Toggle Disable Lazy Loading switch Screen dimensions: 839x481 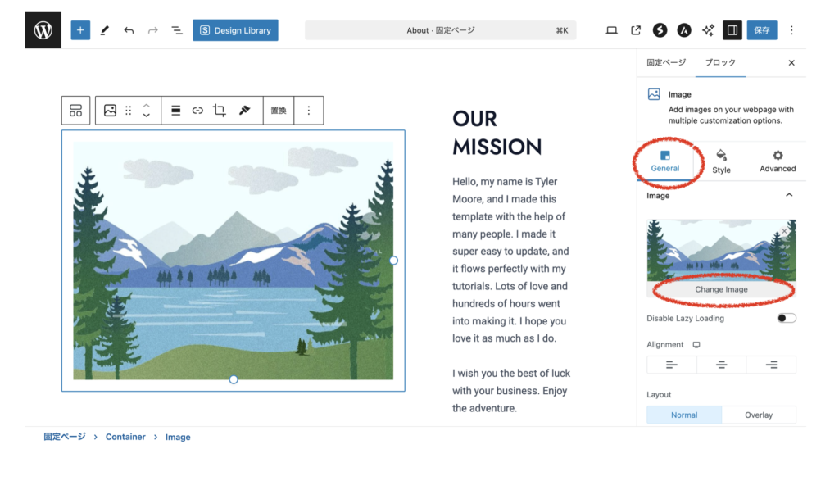787,318
